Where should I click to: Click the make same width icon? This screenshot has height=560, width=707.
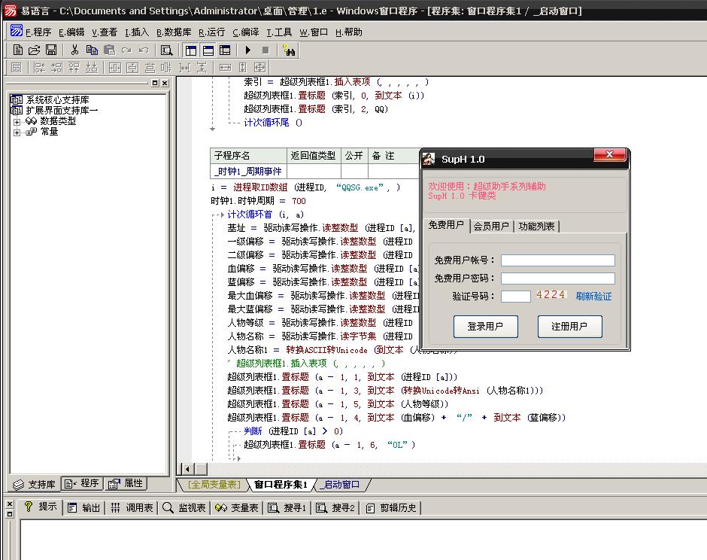click(x=225, y=68)
